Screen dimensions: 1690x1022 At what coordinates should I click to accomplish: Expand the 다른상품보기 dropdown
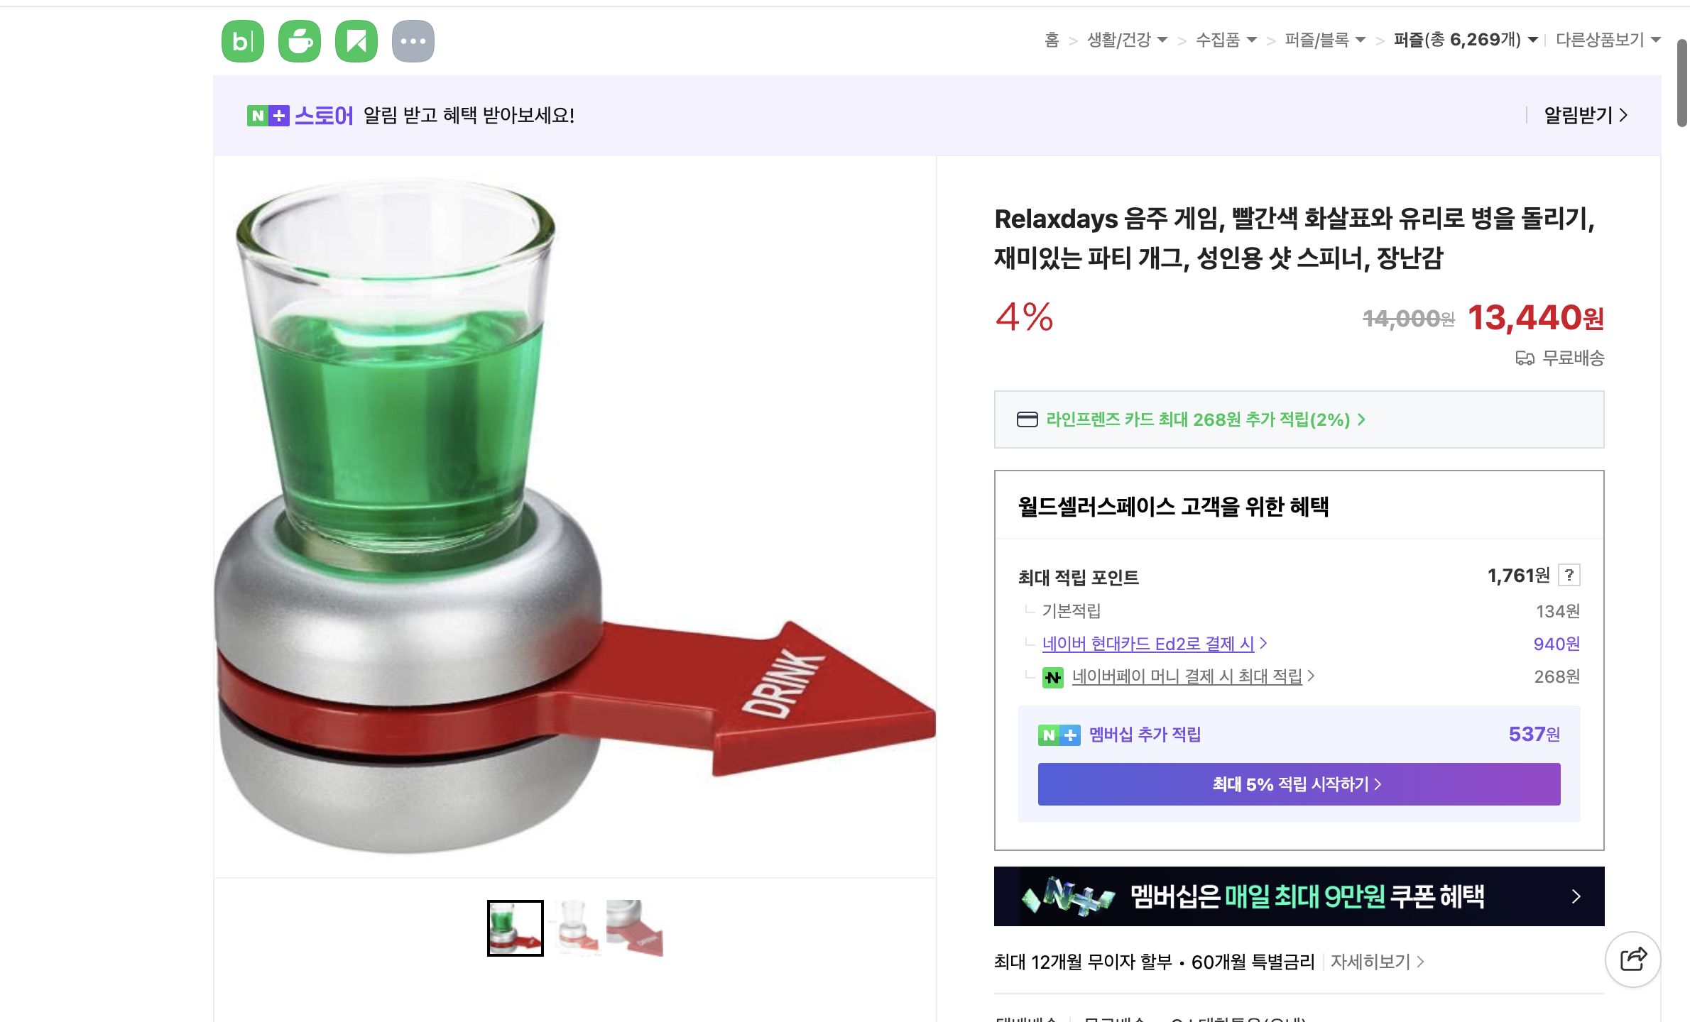pos(1602,40)
